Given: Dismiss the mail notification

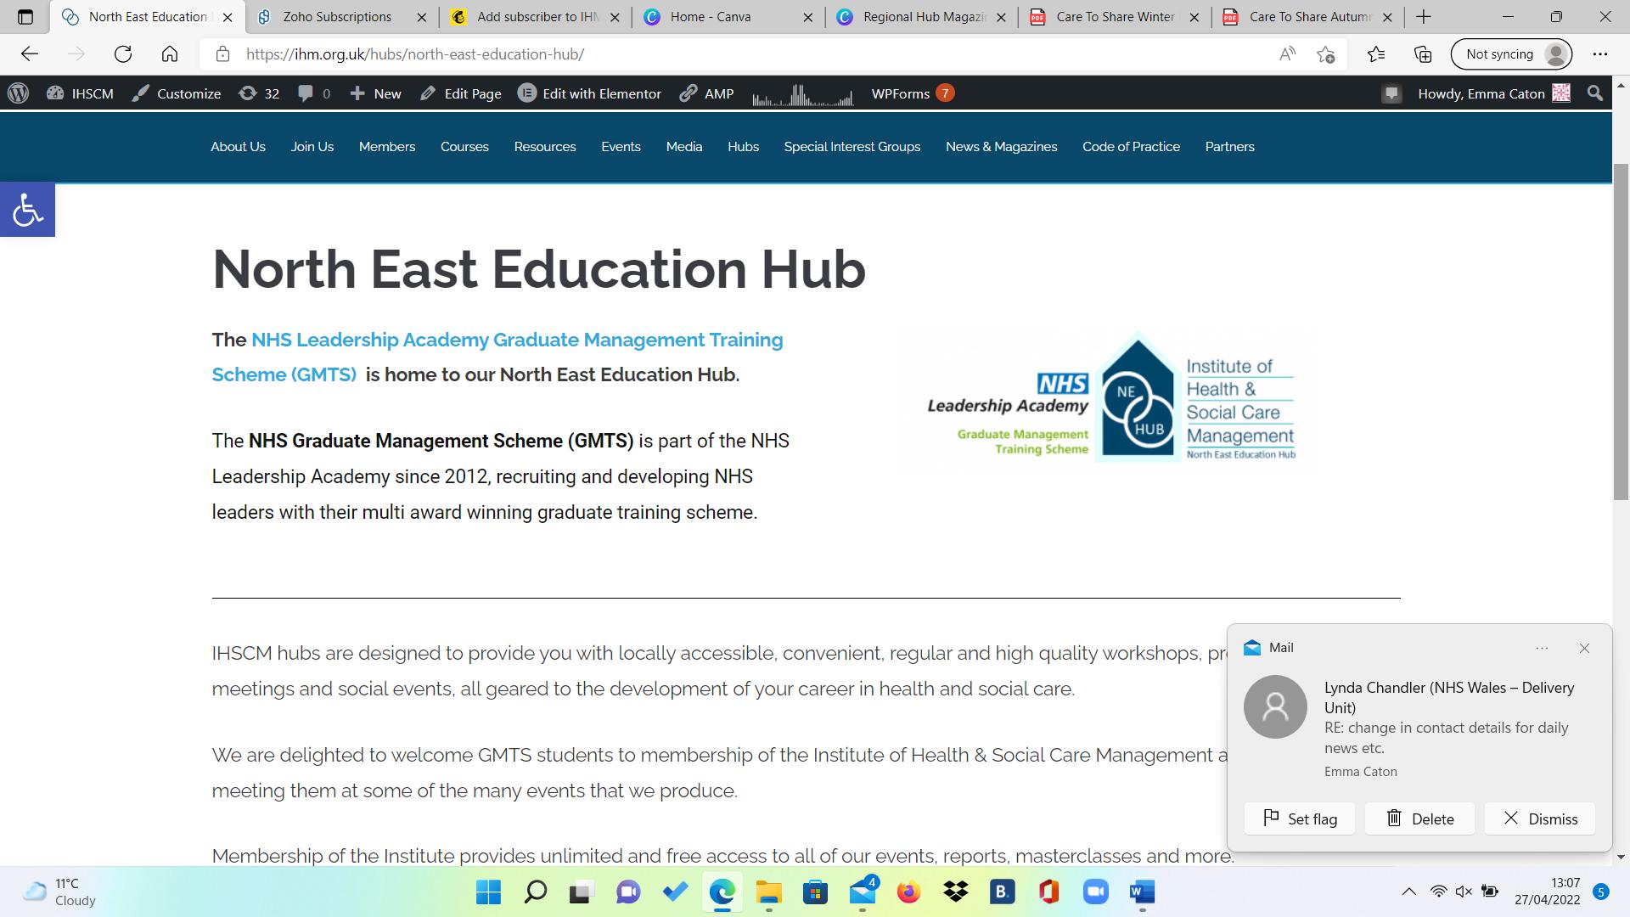Looking at the screenshot, I should point(1540,819).
